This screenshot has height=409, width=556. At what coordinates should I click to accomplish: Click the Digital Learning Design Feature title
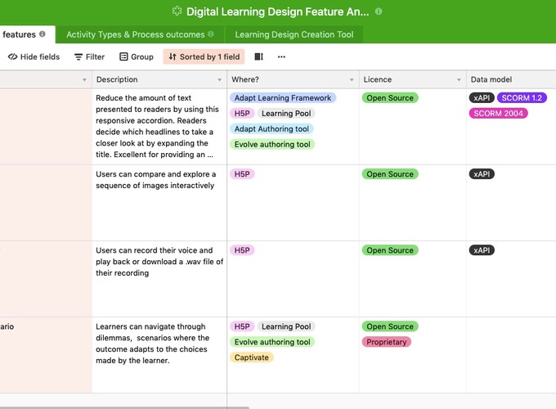pyautogui.click(x=278, y=11)
